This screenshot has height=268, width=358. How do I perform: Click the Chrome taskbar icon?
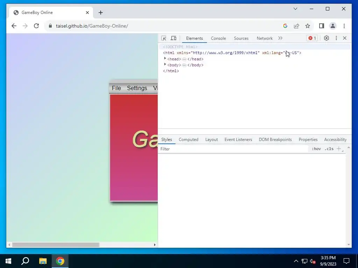(x=60, y=261)
